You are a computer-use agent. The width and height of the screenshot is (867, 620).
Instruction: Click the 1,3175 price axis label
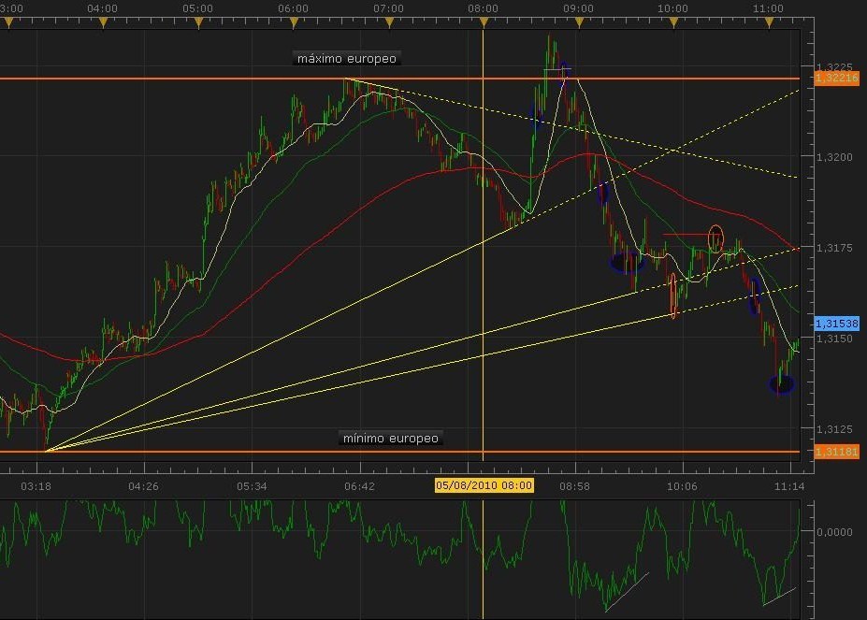(x=834, y=248)
